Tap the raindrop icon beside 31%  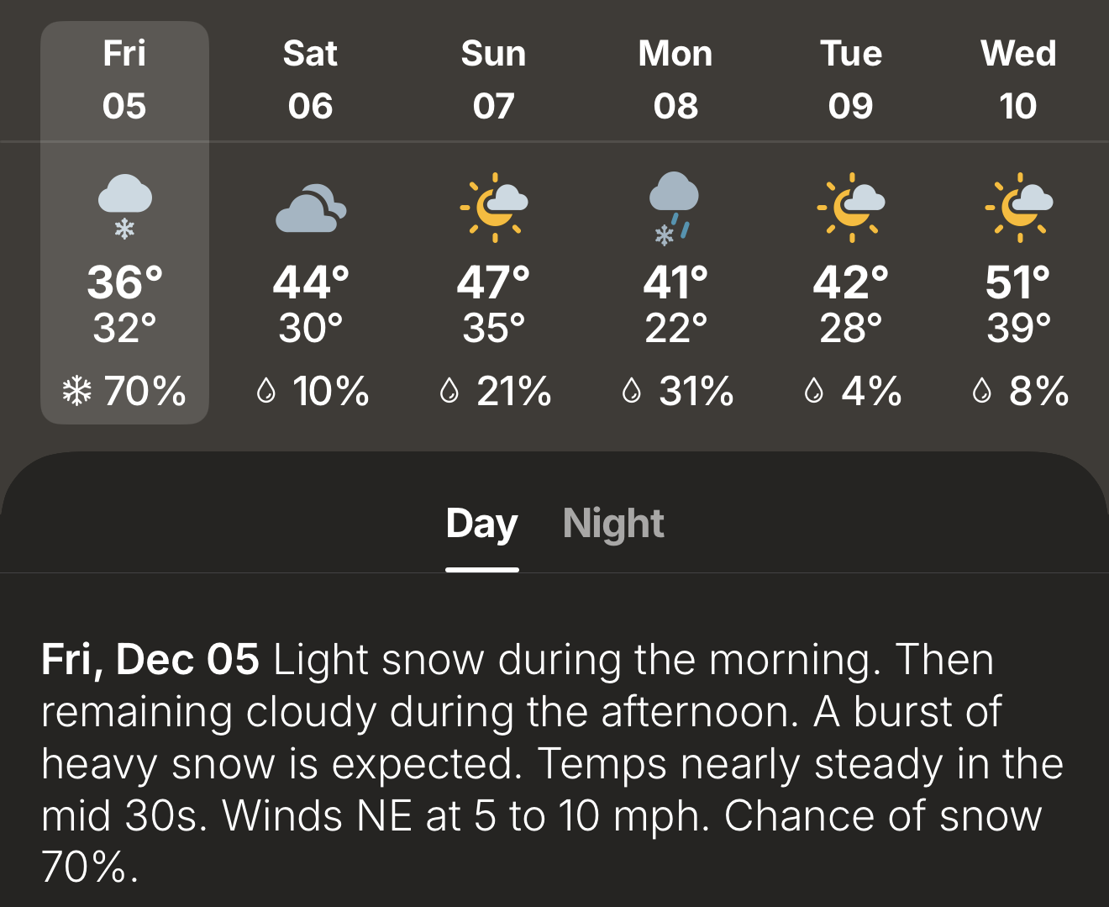(x=631, y=391)
